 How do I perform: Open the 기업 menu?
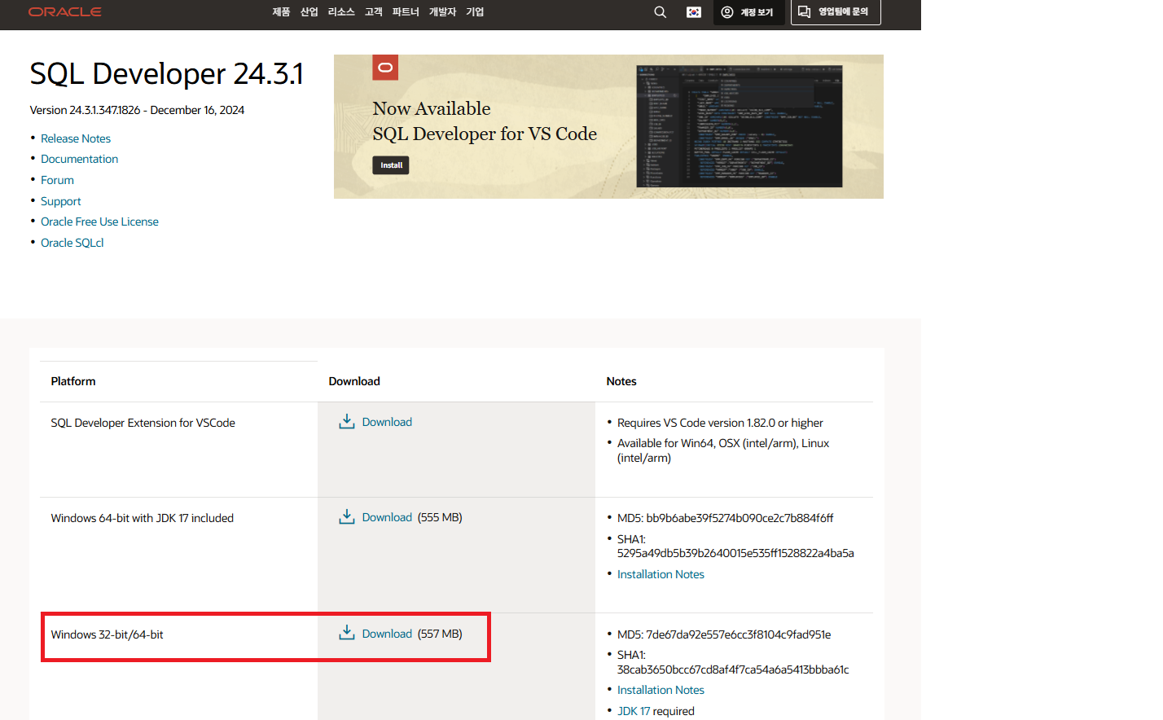[x=475, y=12]
